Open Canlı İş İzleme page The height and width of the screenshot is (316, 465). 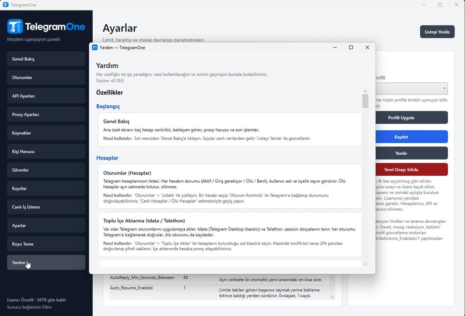46,207
